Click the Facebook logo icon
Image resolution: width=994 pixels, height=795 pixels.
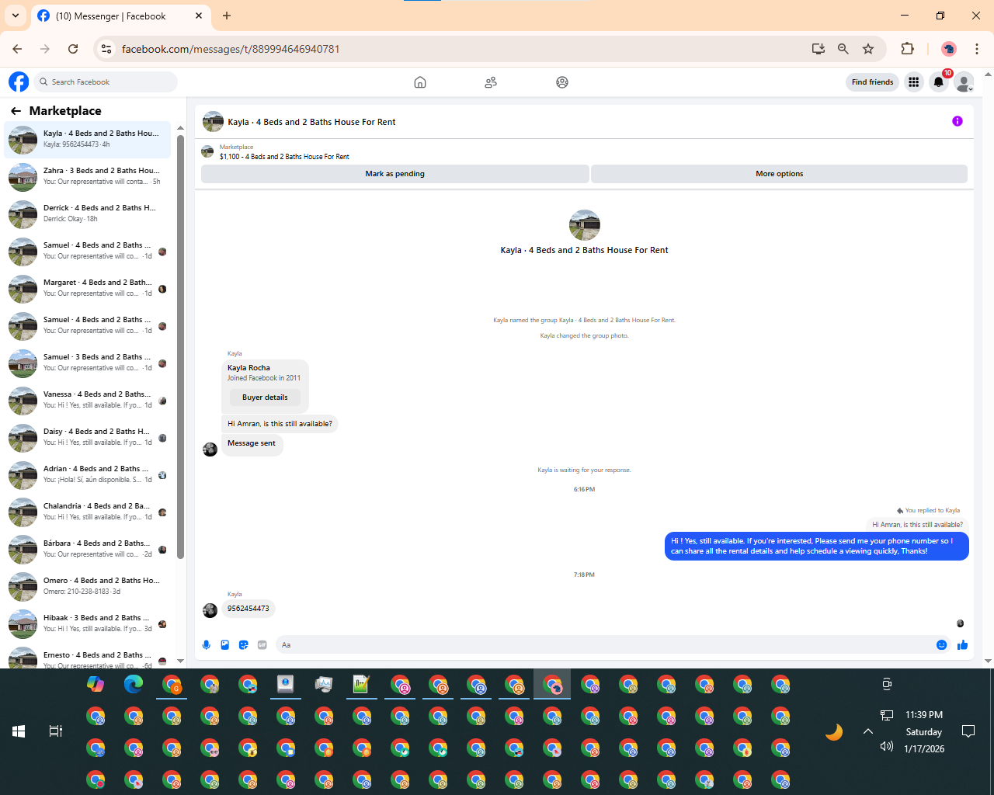(x=19, y=82)
